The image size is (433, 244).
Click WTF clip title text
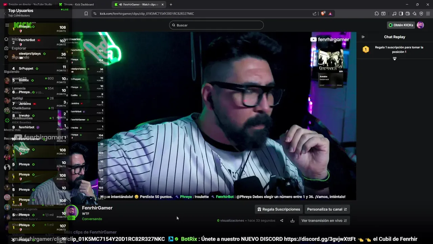click(86, 214)
